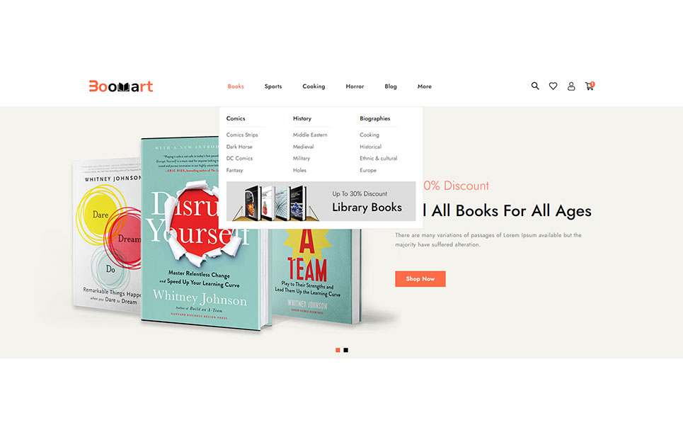Open the Dark Horse comics link
The image size is (683, 425).
pos(239,147)
